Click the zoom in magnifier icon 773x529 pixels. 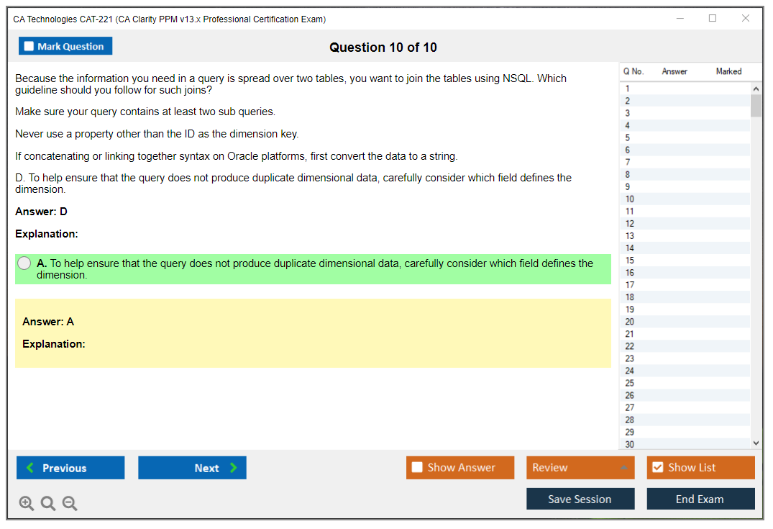click(27, 504)
